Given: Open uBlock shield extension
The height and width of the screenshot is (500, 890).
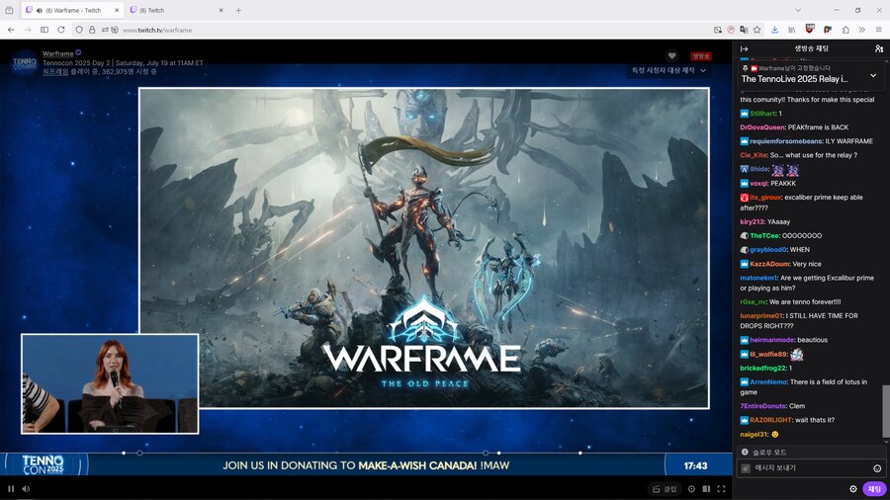Looking at the screenshot, I should [810, 29].
